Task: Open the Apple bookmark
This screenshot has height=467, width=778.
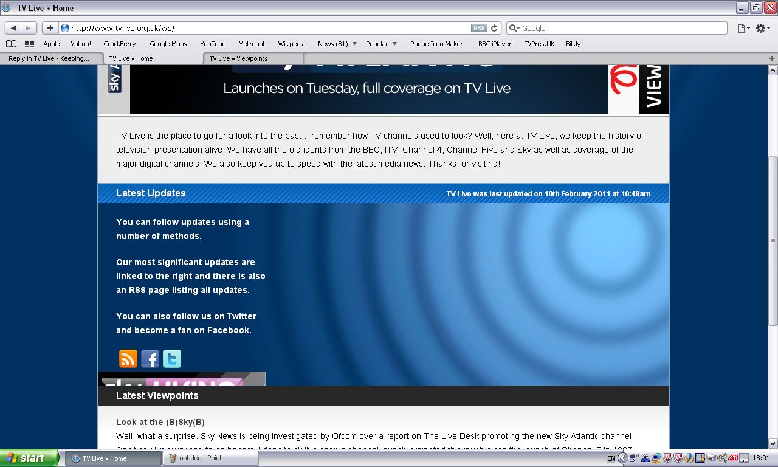Action: [52, 44]
